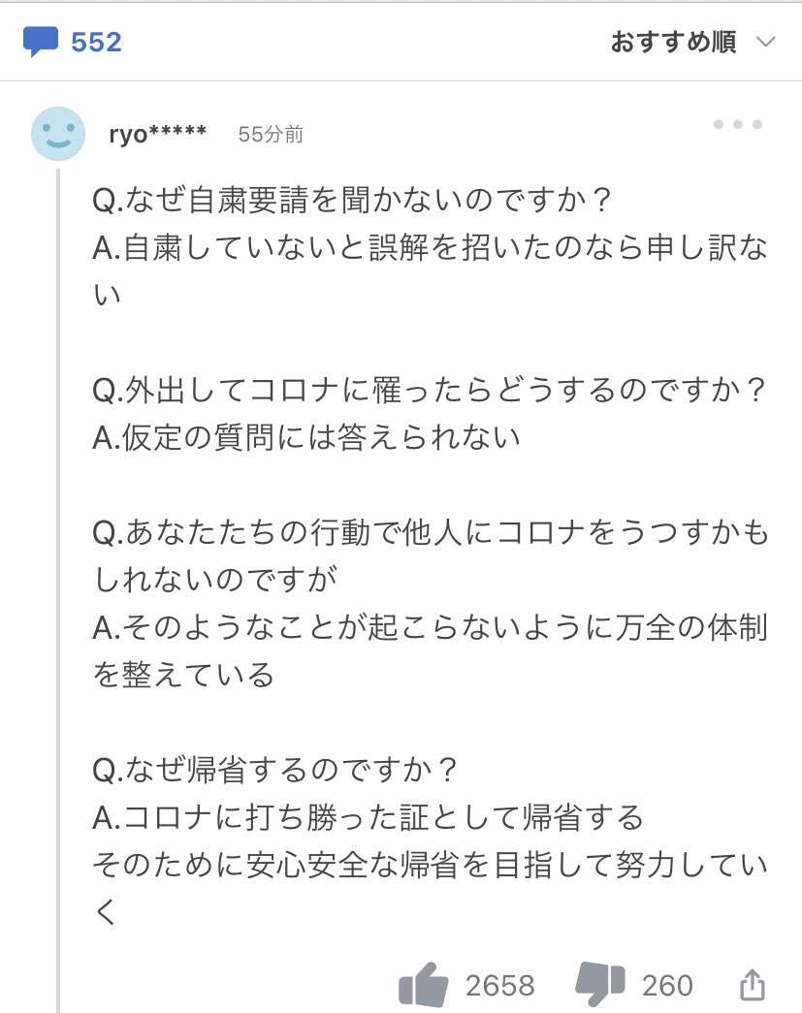Select the なぜ帰省するのですか question text
Viewport: 802px width, 1013px height.
(x=275, y=770)
